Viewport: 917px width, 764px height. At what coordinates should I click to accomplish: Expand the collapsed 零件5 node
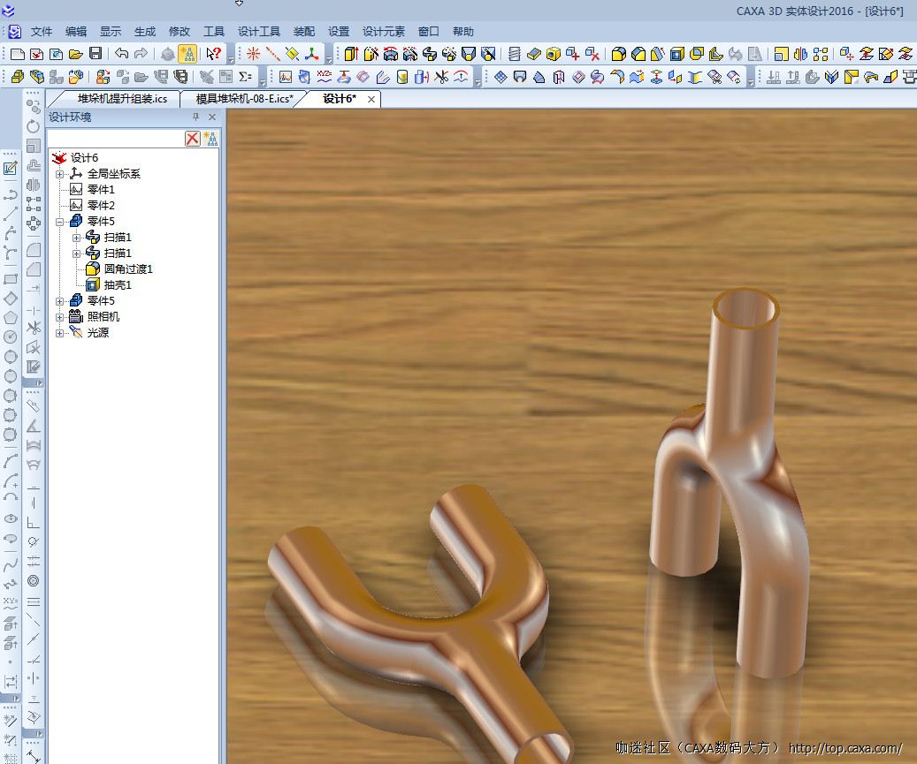pyautogui.click(x=59, y=301)
